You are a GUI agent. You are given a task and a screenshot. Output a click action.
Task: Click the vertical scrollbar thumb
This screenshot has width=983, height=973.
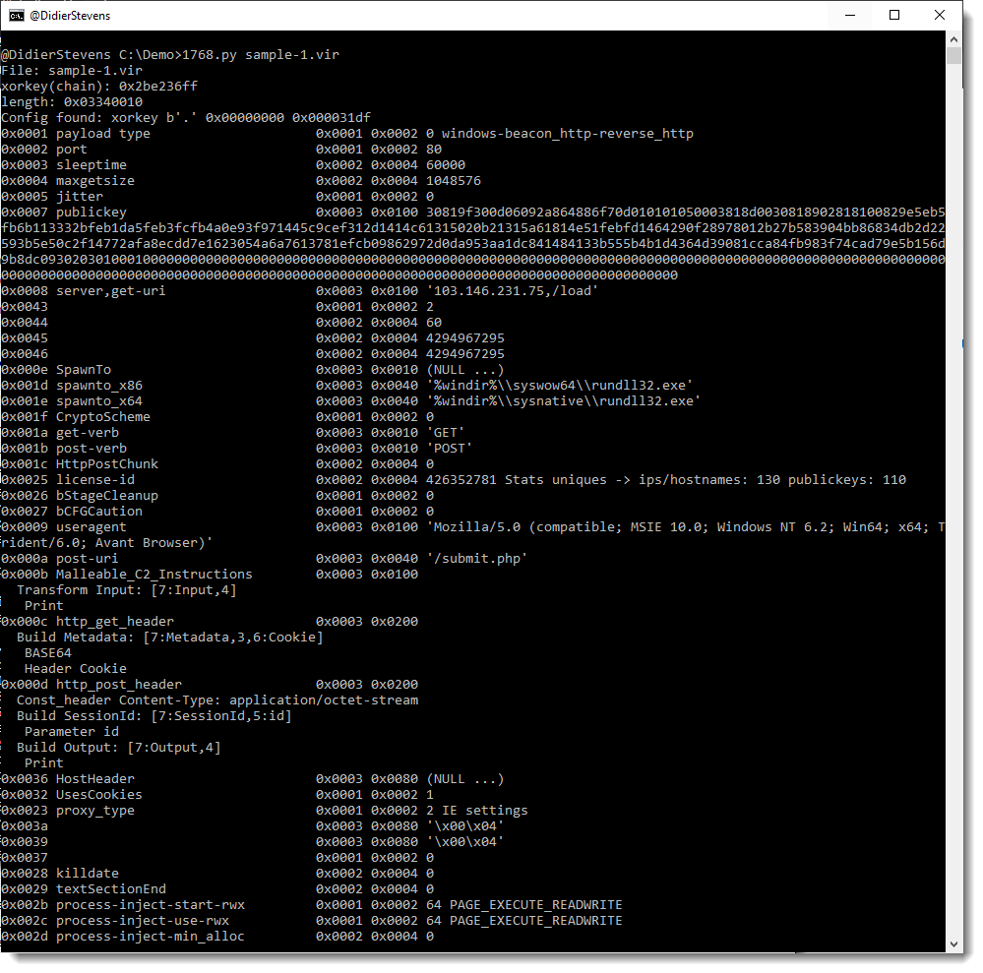click(x=953, y=55)
